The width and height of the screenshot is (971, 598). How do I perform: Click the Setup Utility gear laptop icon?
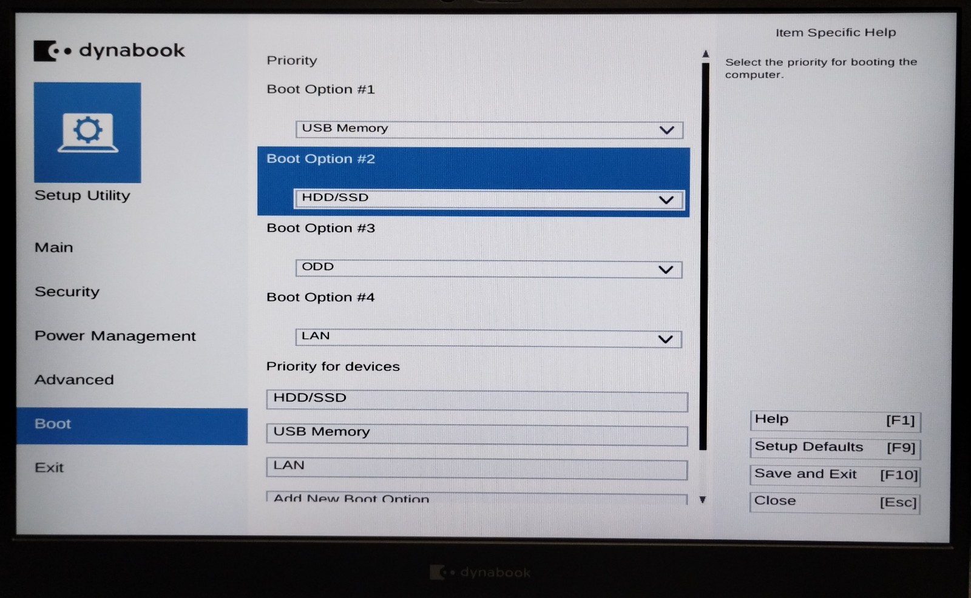87,132
